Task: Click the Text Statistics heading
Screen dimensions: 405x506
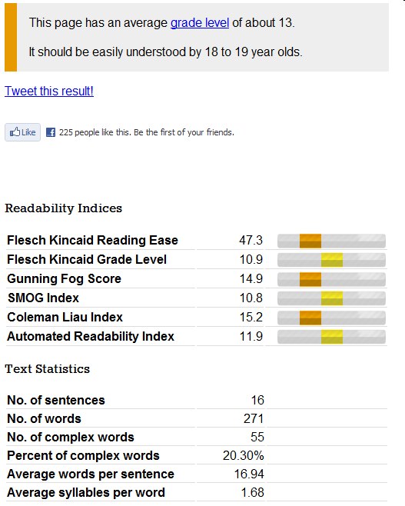Action: click(48, 369)
